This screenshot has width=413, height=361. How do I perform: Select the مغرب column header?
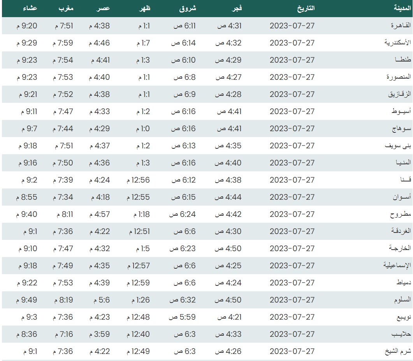pos(65,8)
